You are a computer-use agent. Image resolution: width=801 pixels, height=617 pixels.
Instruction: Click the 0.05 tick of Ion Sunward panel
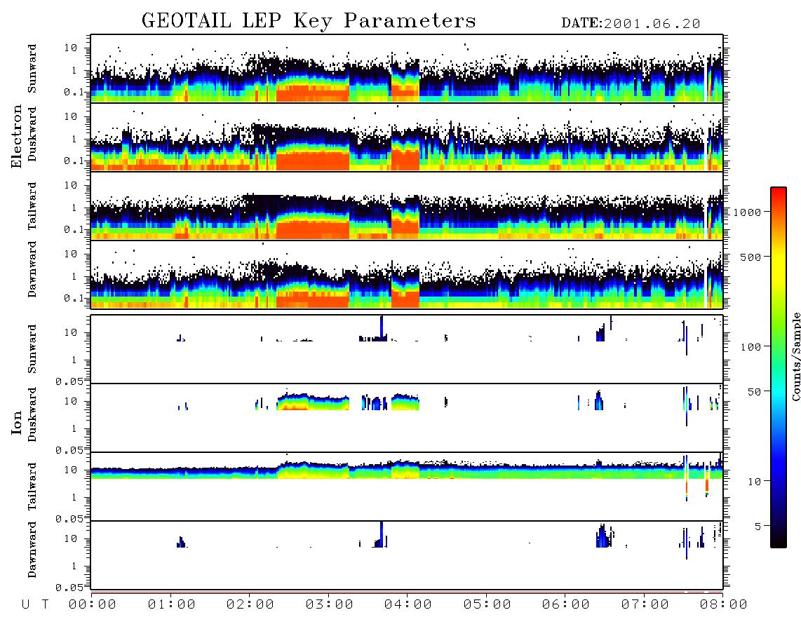coord(69,381)
